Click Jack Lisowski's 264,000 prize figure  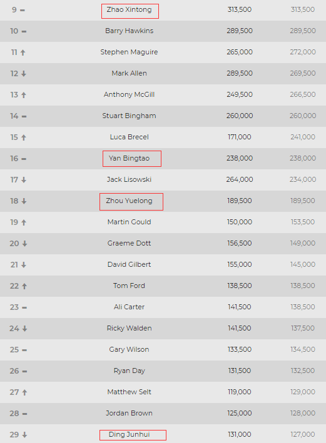[240, 179]
